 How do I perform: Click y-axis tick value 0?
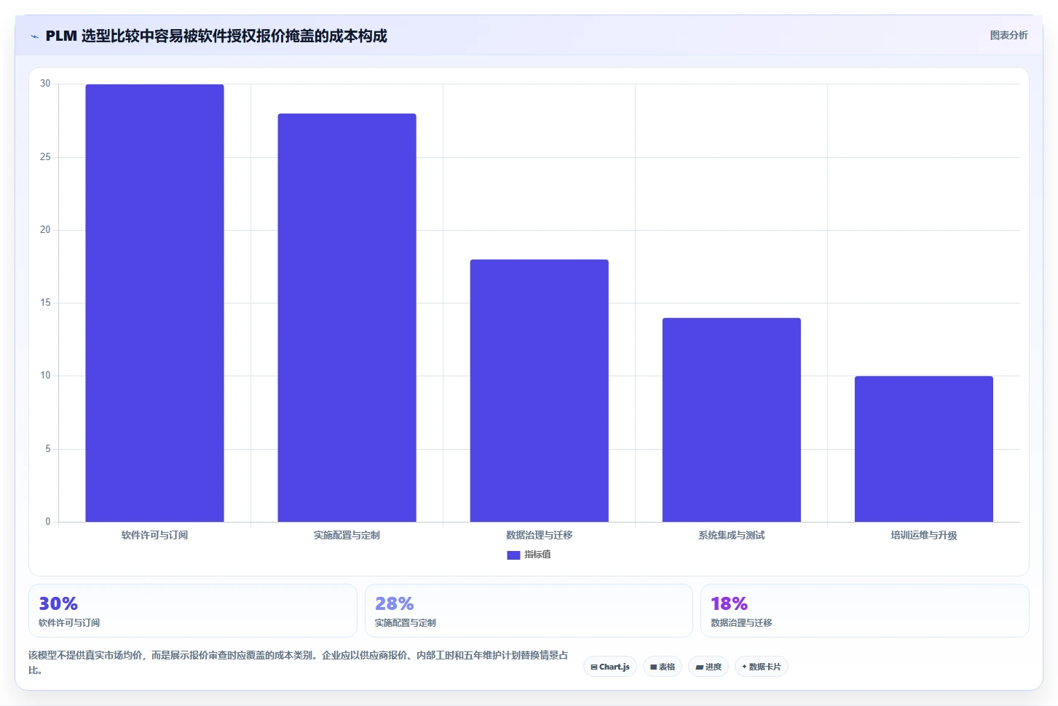pyautogui.click(x=48, y=522)
